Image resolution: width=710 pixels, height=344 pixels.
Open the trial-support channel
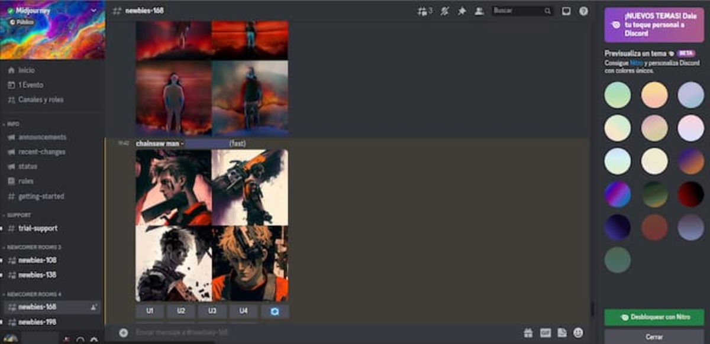(x=37, y=228)
